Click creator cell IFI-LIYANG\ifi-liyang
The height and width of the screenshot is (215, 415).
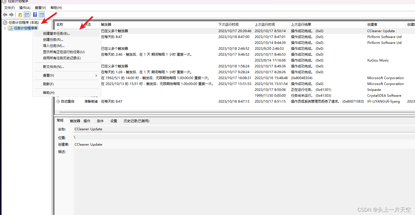(x=383, y=101)
